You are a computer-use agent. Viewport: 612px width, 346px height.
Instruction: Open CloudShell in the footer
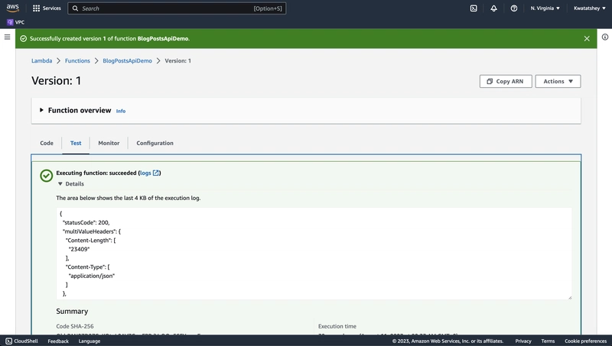point(22,341)
